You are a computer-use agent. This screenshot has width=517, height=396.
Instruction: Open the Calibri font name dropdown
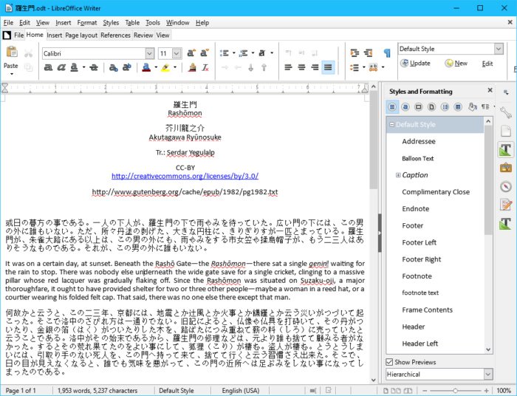[150, 53]
